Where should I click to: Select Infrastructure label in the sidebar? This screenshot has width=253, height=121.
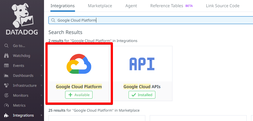click(x=25, y=85)
